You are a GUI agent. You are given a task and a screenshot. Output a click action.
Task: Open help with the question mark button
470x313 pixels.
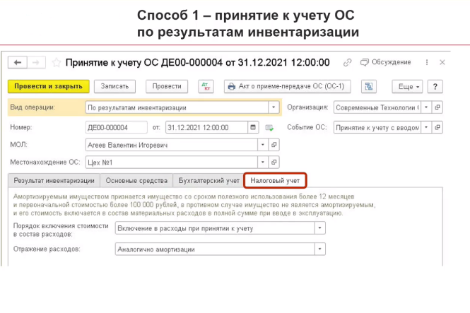pyautogui.click(x=435, y=87)
